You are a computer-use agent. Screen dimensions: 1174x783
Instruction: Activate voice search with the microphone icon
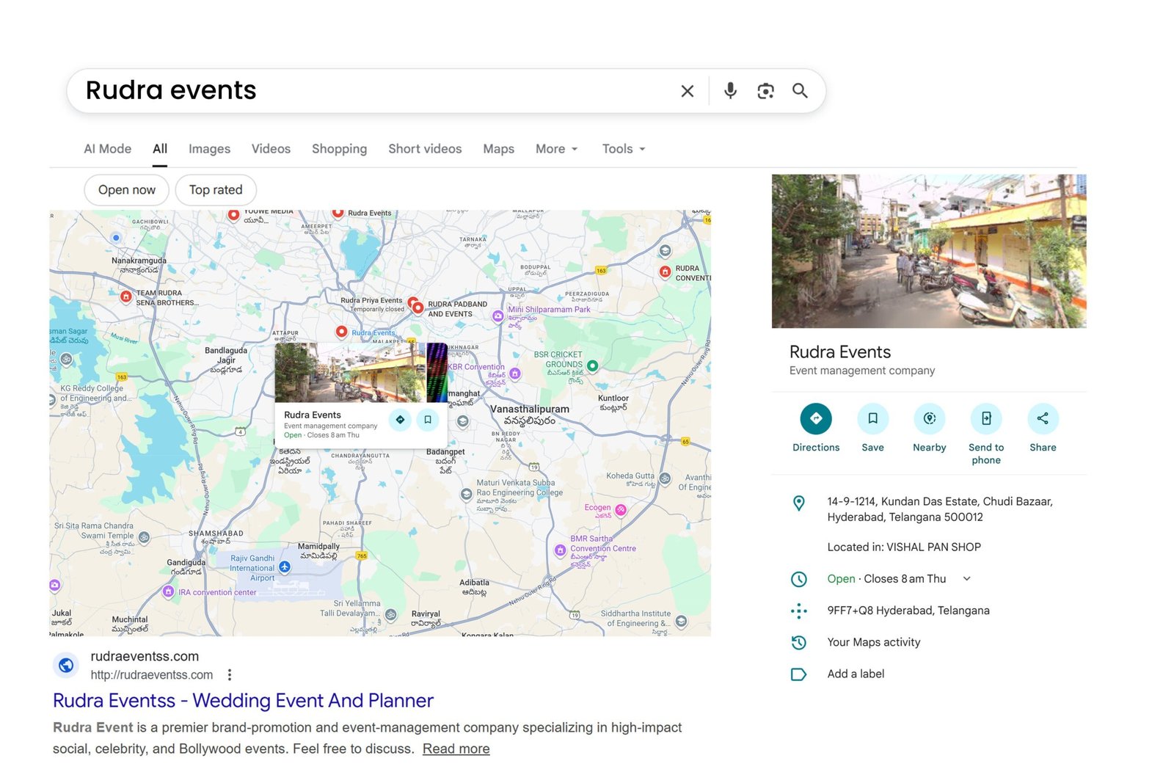pyautogui.click(x=730, y=91)
